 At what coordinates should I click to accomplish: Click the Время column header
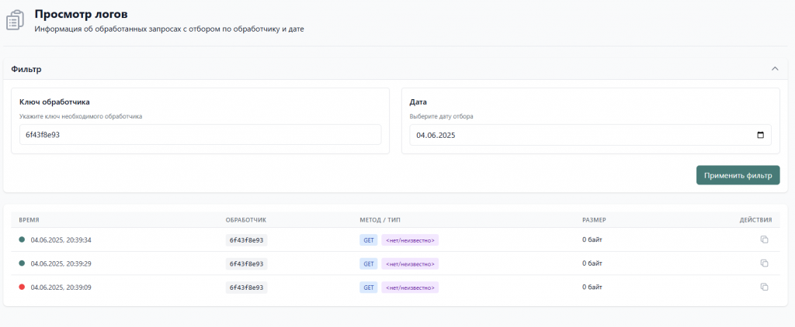click(29, 220)
